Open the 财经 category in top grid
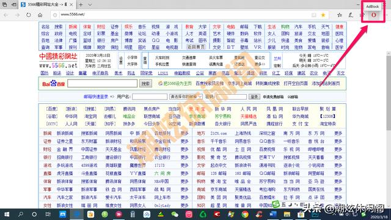Viewport: 391px width, 220px height. [101, 27]
